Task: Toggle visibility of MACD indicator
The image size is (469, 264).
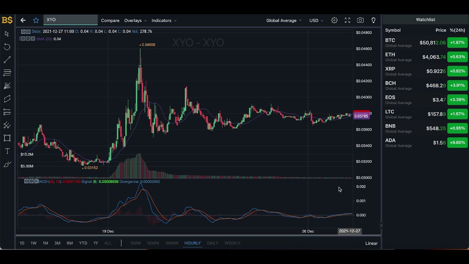Action: [26, 181]
